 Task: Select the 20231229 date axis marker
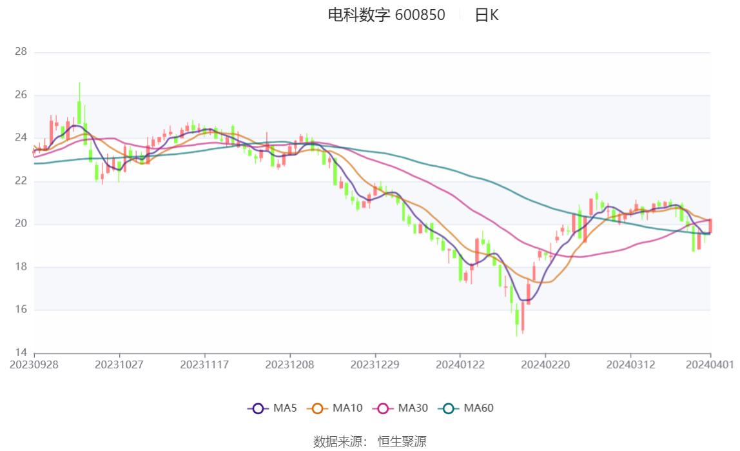375,365
